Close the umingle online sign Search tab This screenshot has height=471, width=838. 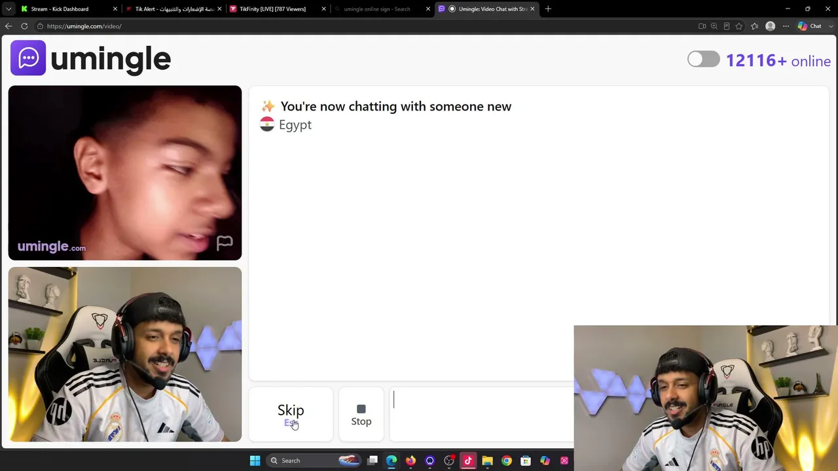click(x=428, y=9)
